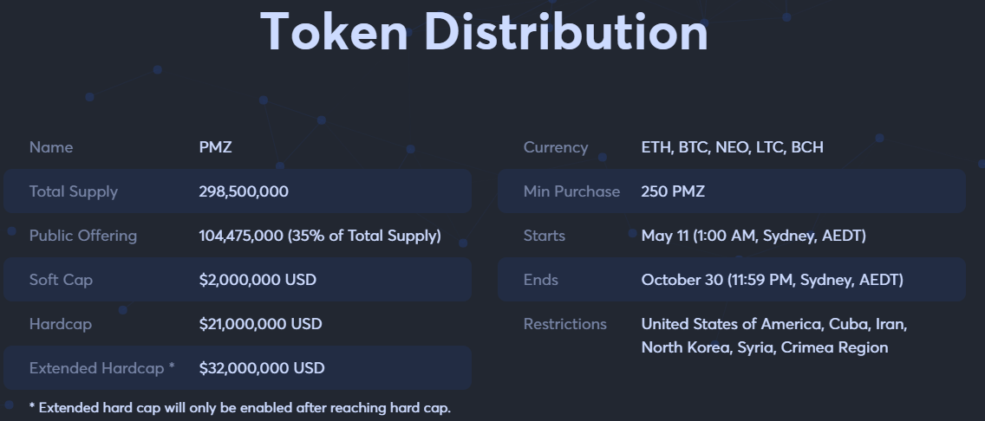Select the restricted countries list text
985x421 pixels.
774,335
